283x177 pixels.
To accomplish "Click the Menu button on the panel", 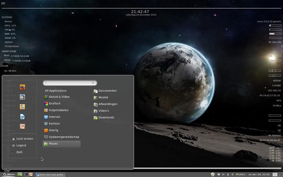I will coord(9,174).
